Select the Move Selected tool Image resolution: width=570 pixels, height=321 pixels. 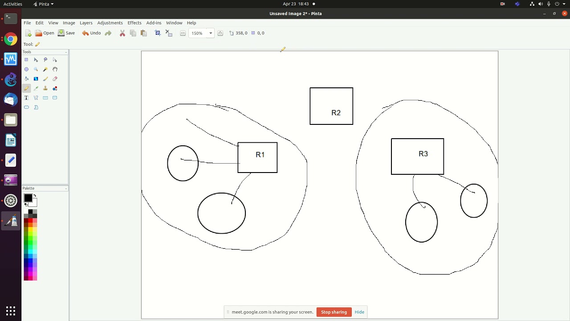(x=36, y=60)
